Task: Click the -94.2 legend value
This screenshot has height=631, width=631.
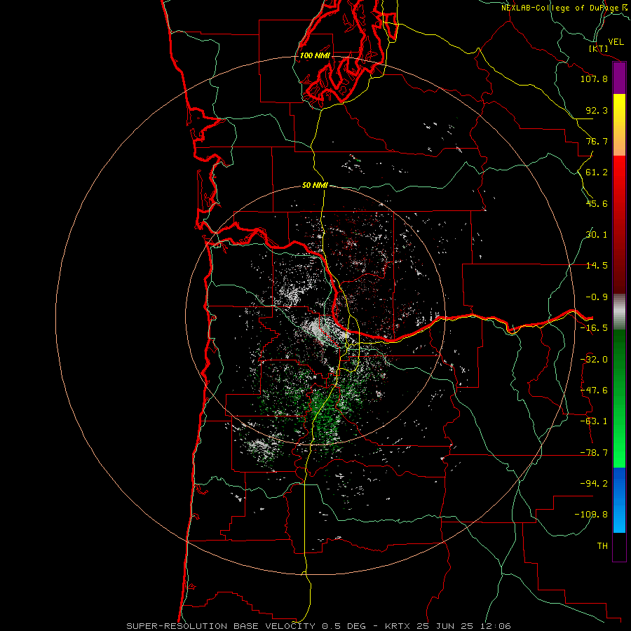Action: (594, 484)
